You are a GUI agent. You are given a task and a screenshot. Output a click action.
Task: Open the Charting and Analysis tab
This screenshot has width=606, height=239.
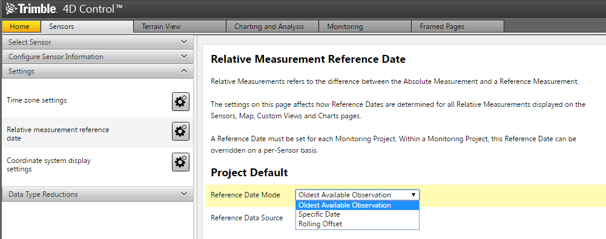point(272,27)
